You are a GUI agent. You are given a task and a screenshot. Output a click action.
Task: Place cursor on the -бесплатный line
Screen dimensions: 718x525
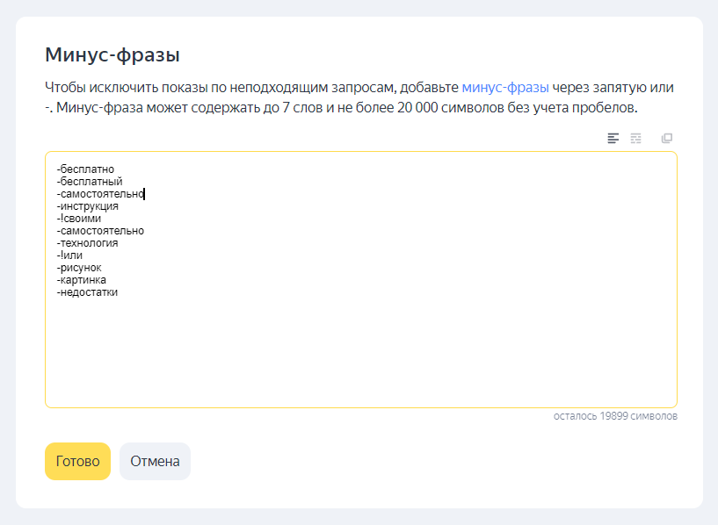click(x=90, y=181)
